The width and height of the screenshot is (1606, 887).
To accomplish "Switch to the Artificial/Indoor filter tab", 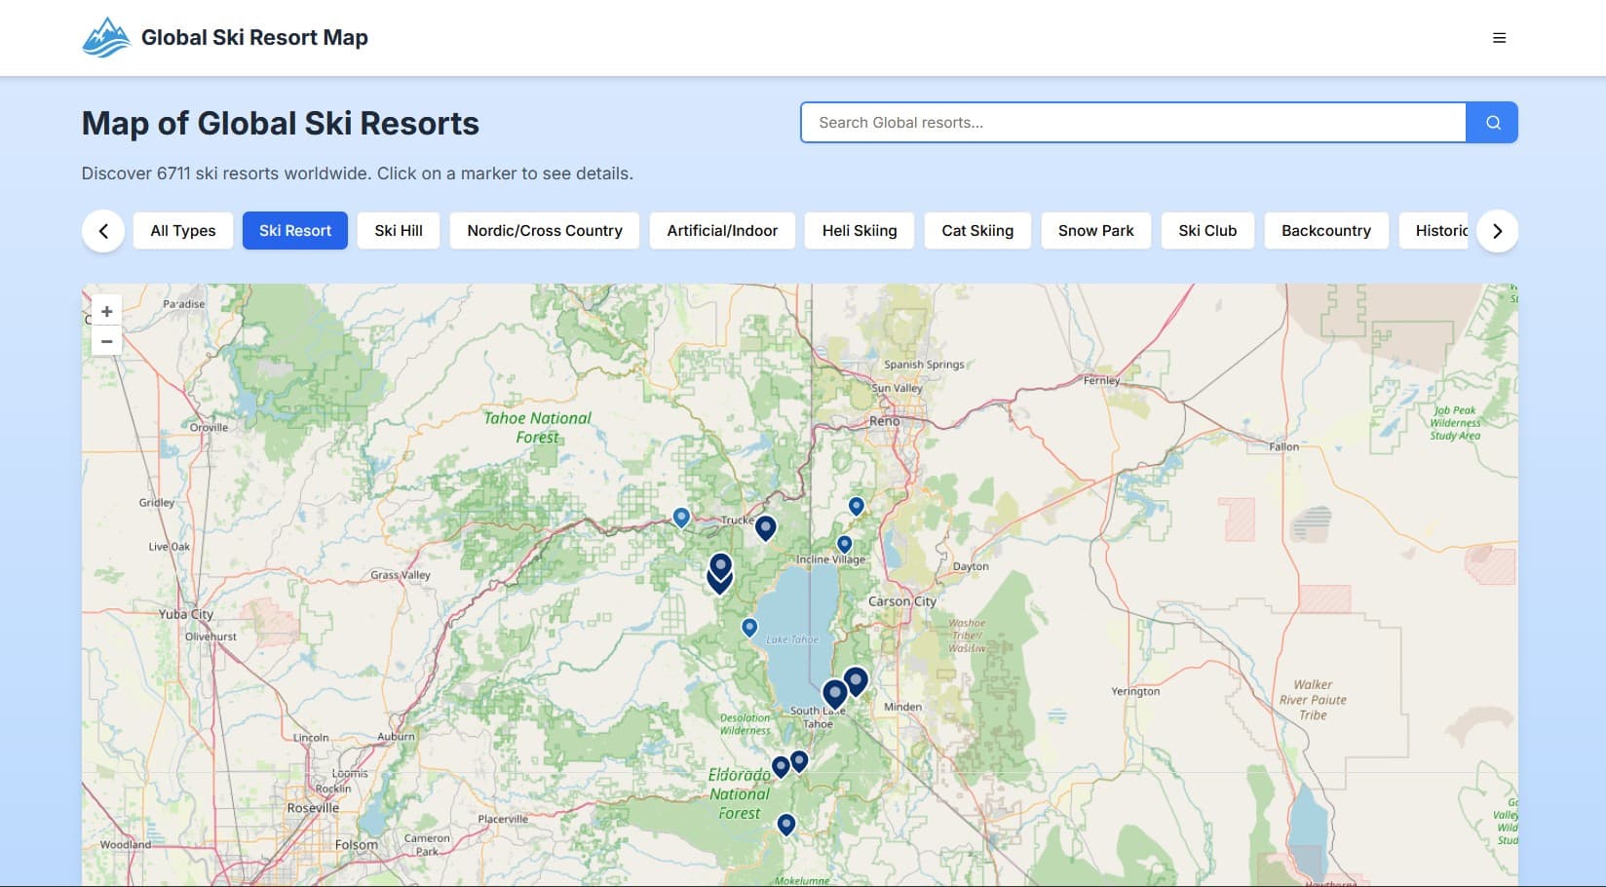I will tap(722, 230).
